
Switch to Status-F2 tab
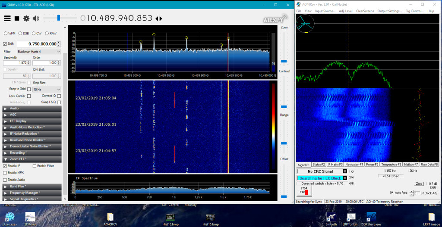pos(319,165)
